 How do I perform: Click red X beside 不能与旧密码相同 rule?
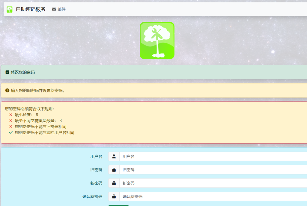pos(11,127)
